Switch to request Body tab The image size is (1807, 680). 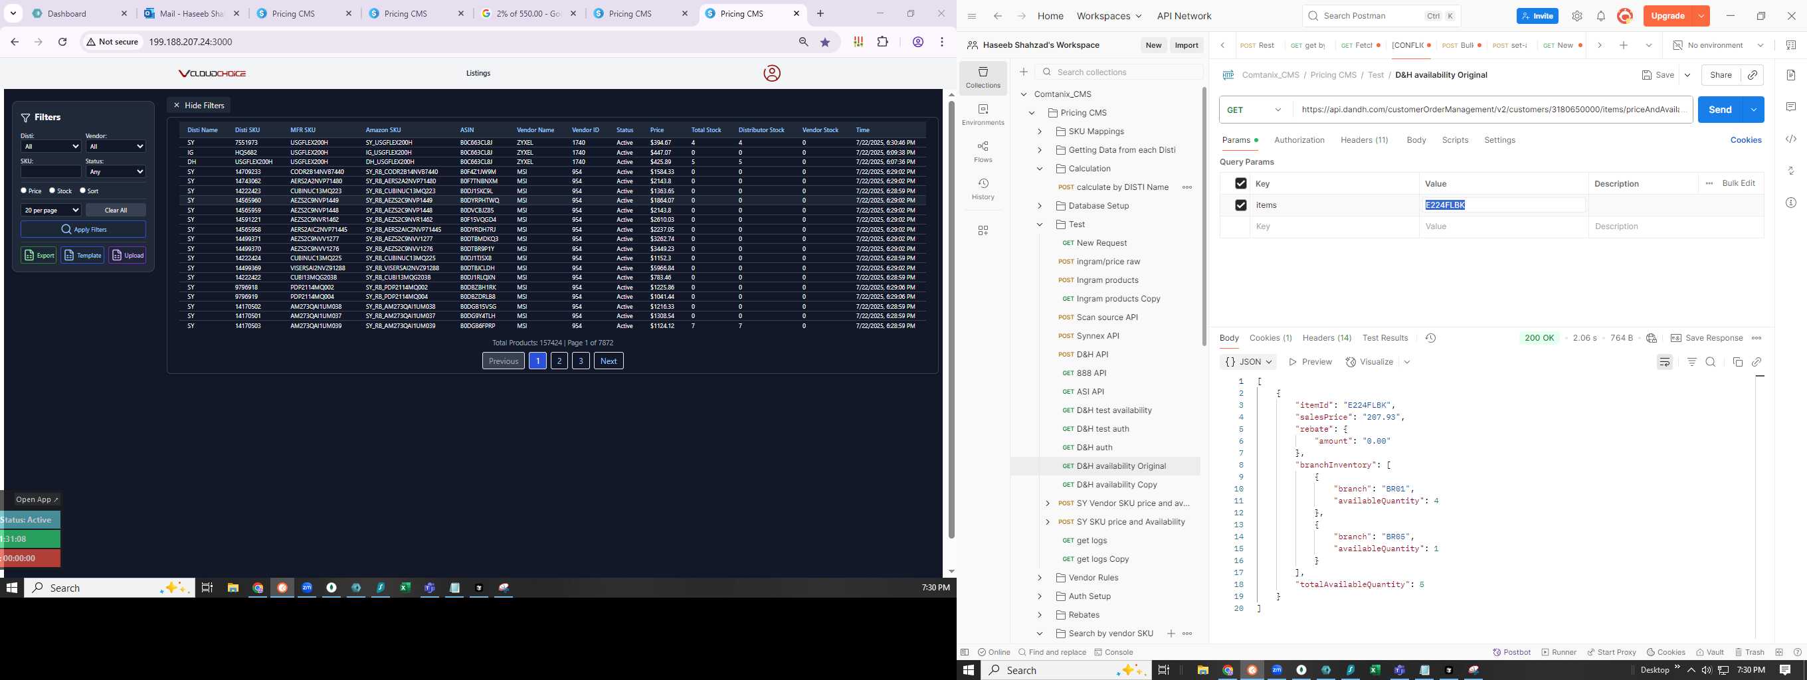1416,140
